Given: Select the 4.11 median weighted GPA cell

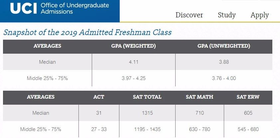Looking at the screenshot, I should [133, 62].
